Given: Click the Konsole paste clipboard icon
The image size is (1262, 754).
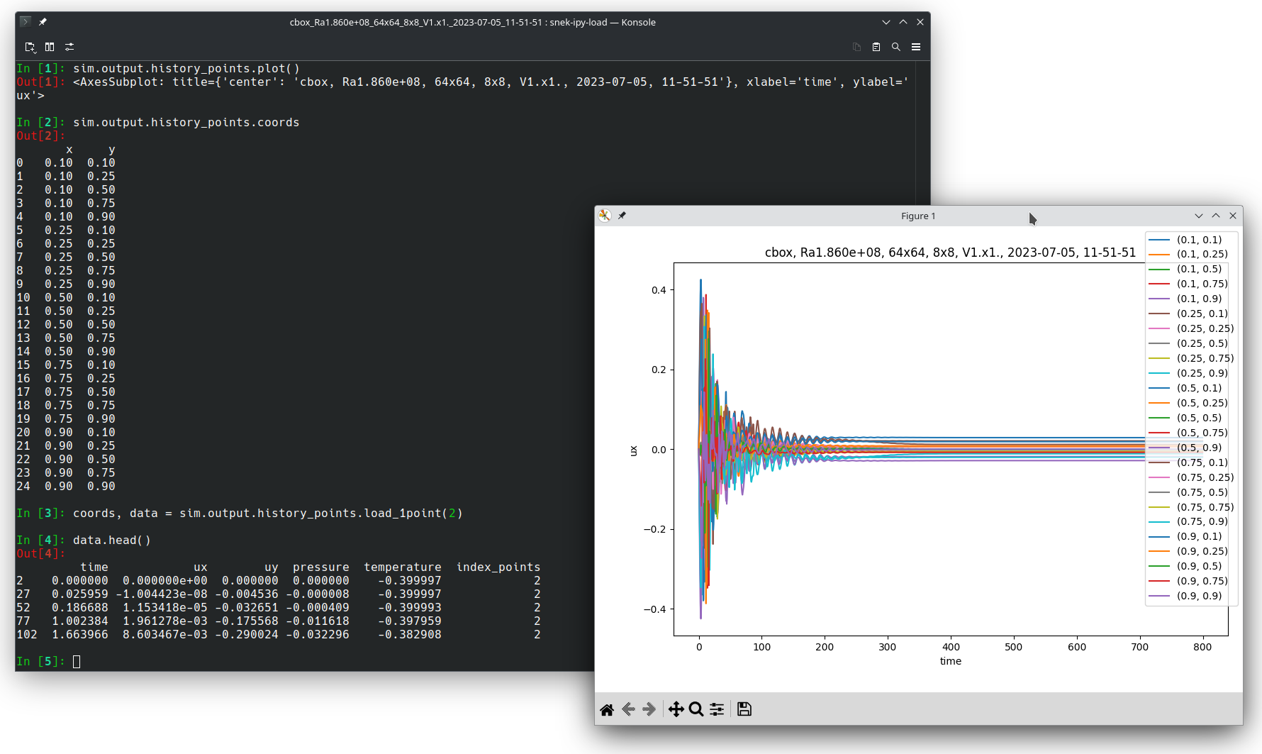Looking at the screenshot, I should click(876, 47).
